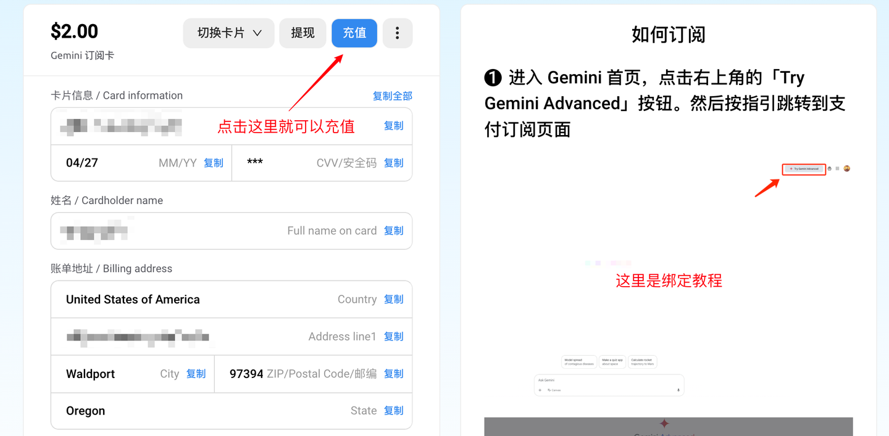Viewport: 889px width, 436px height.
Task: Click the Gemini 订阅卡 card label
Action: (82, 56)
